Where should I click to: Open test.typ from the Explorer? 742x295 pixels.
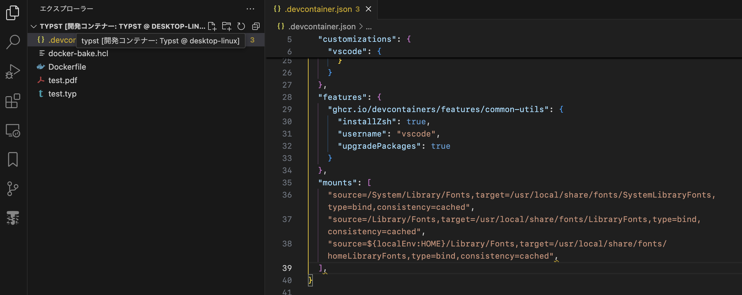62,94
